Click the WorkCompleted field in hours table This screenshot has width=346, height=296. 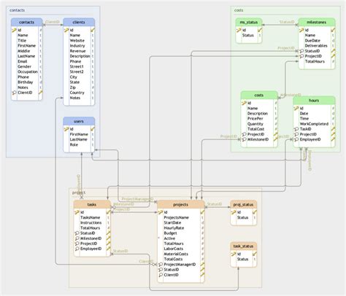tap(314, 124)
